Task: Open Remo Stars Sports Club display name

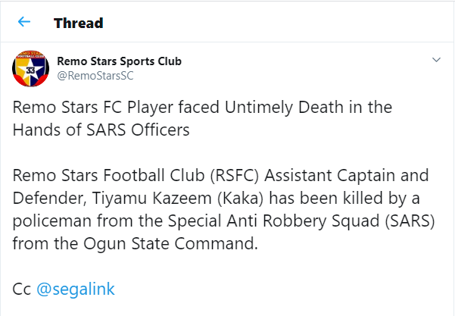Action: pos(120,61)
